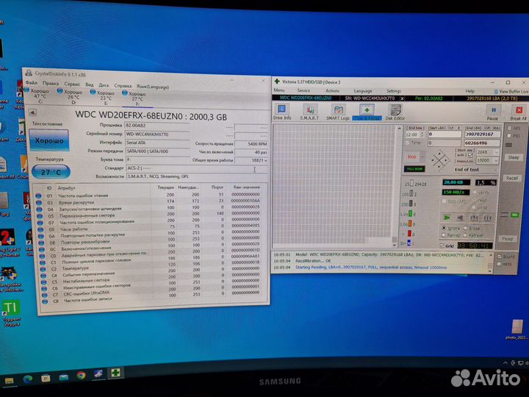Click the x next to serial number in Victoria
The image size is (529, 397).
pyautogui.click(x=402, y=99)
